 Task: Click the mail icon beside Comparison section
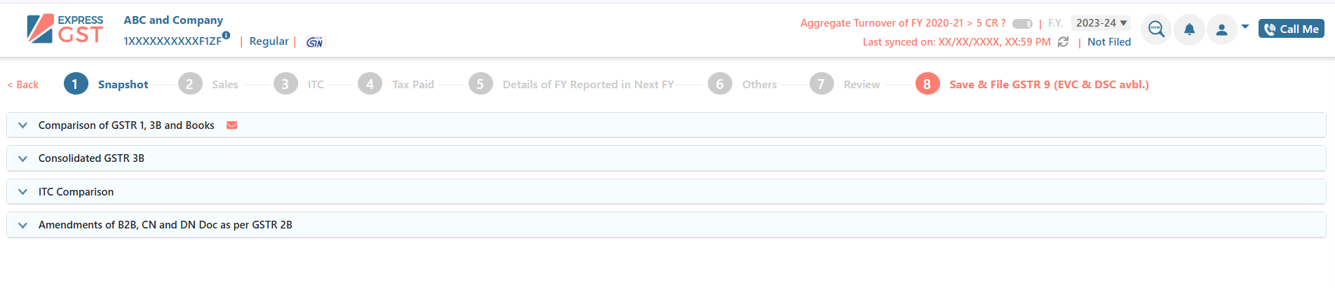coord(232,125)
